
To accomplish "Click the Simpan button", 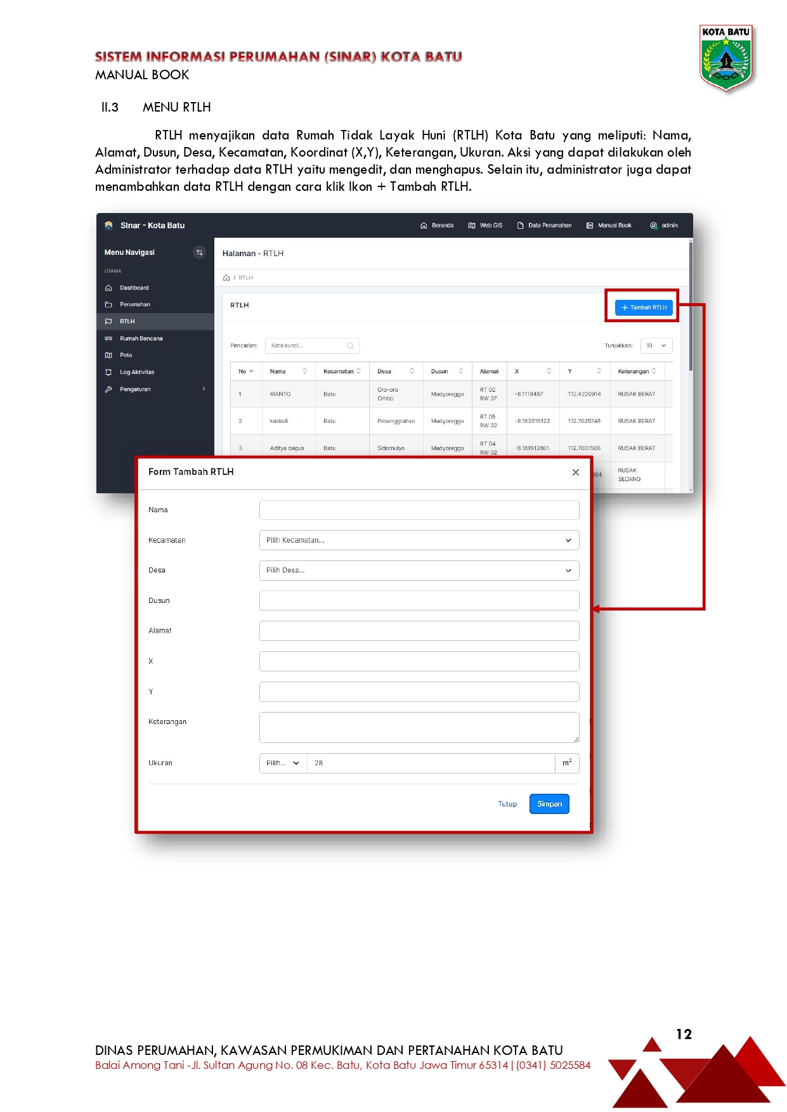I will [549, 804].
